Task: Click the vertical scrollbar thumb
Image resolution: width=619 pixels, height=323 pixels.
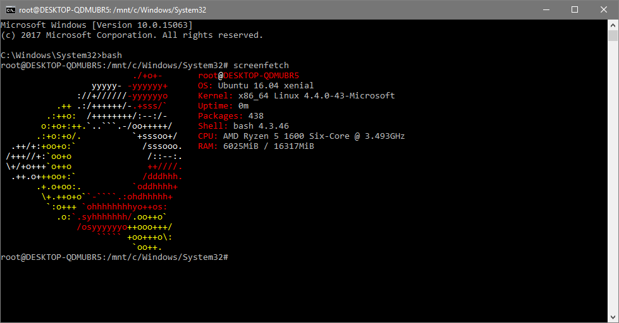Action: click(613, 36)
